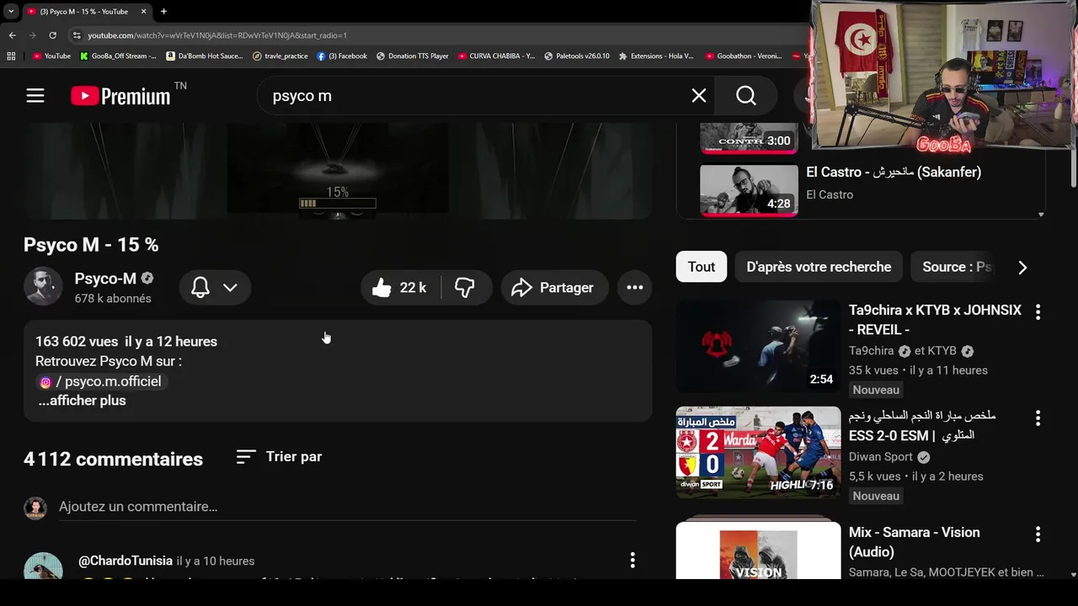Expand the subscription notification dropdown arrow
The width and height of the screenshot is (1078, 606).
pyautogui.click(x=230, y=288)
